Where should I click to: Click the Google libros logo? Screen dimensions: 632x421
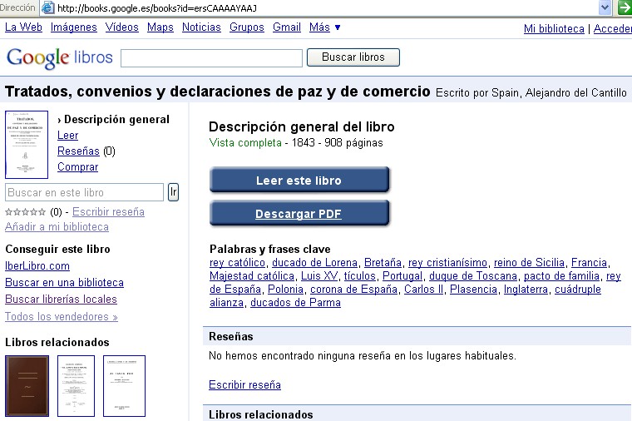click(x=59, y=57)
